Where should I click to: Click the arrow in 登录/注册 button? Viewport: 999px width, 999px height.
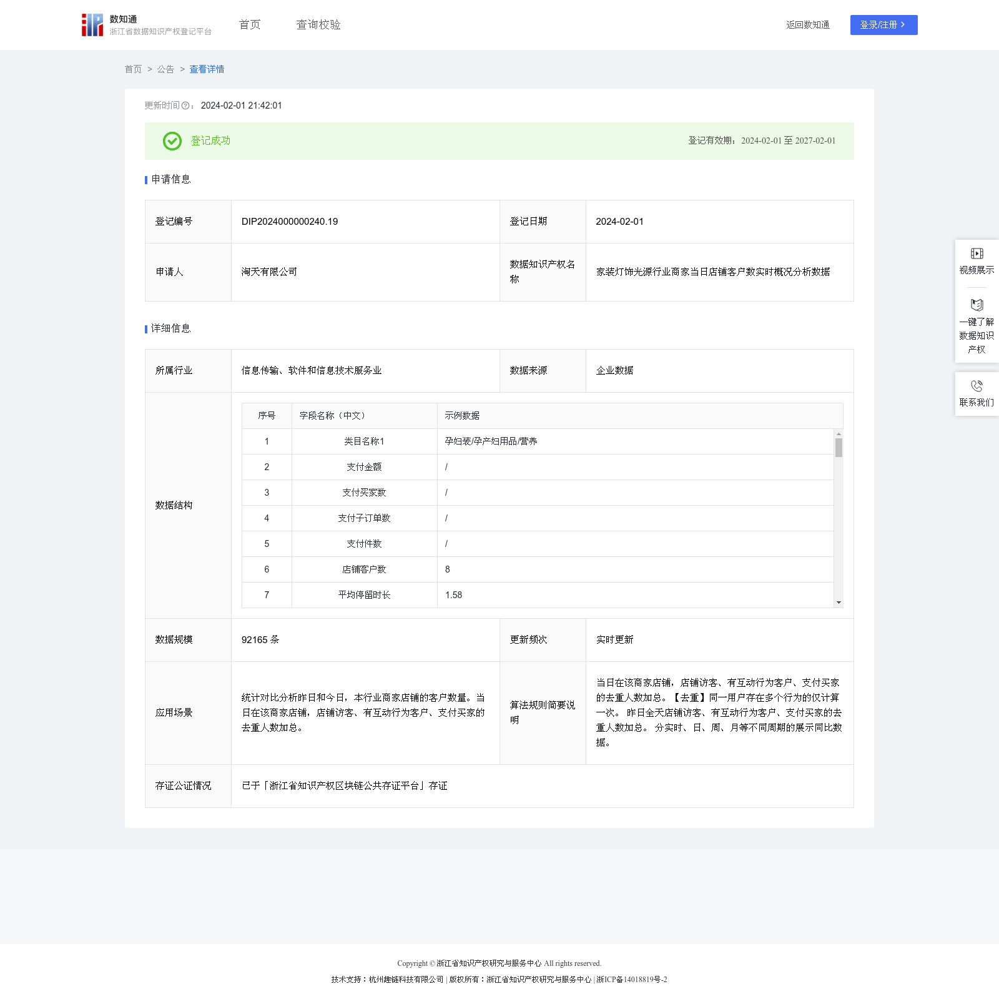coord(903,25)
